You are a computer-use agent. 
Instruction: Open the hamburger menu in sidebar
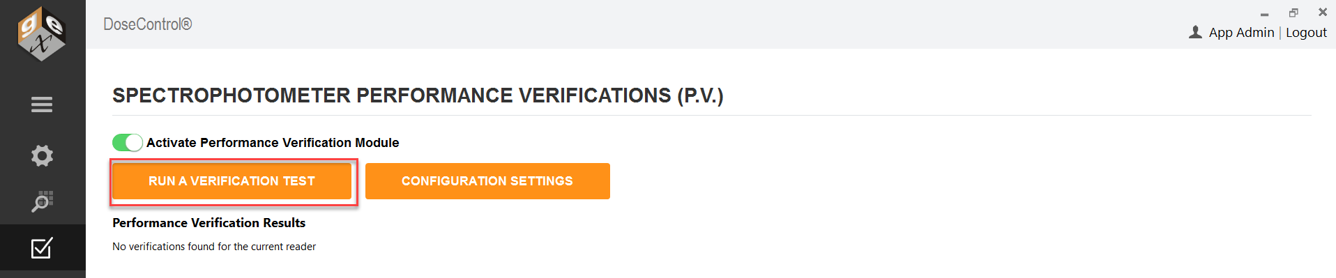click(42, 105)
